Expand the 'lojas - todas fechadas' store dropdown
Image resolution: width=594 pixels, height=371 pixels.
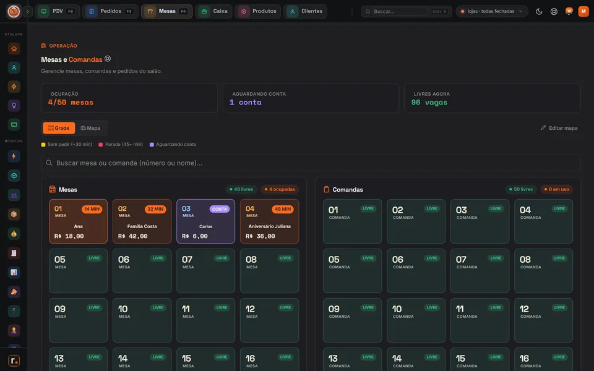tap(492, 11)
